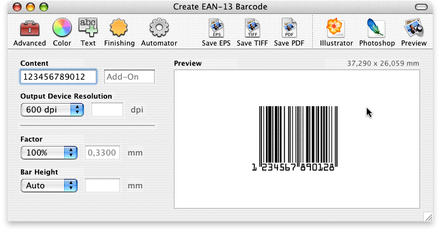
Task: Open barcode in Preview app
Action: 414,32
